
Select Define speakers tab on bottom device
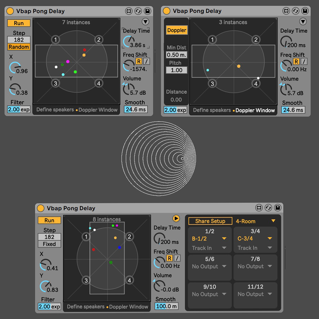(x=86, y=307)
